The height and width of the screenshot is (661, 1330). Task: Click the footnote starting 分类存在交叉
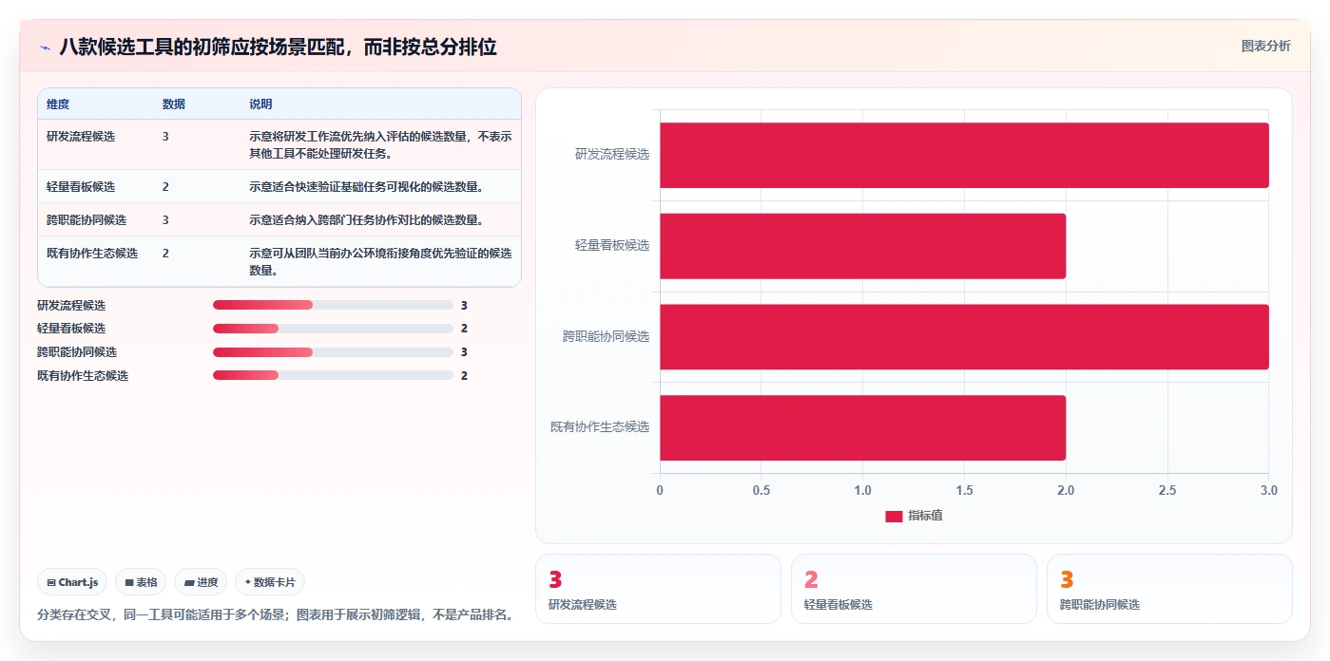click(x=279, y=615)
